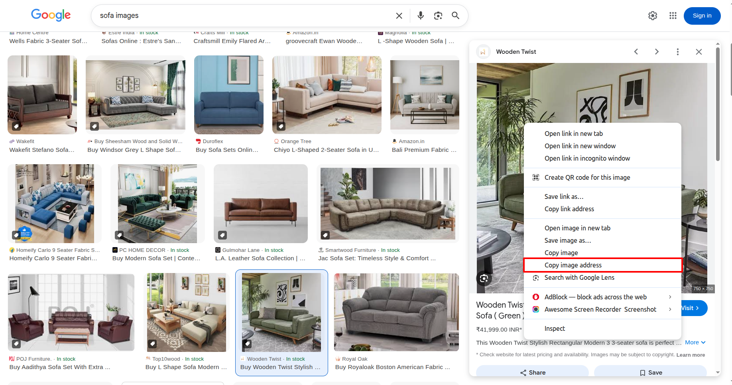
Task: Click the Save button in preview panel
Action: (651, 372)
